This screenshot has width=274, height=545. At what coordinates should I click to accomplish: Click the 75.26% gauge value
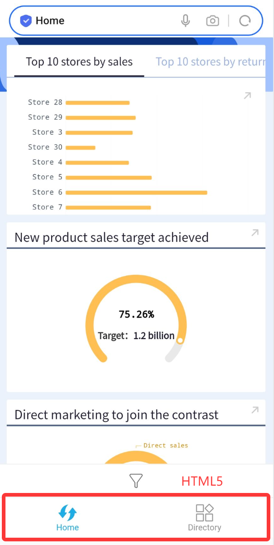point(136,314)
